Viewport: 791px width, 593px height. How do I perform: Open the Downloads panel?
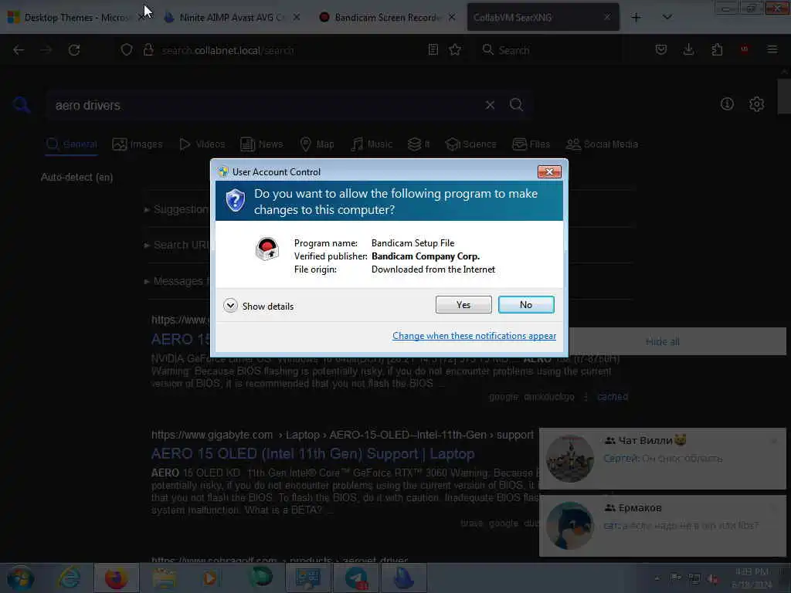coord(688,49)
